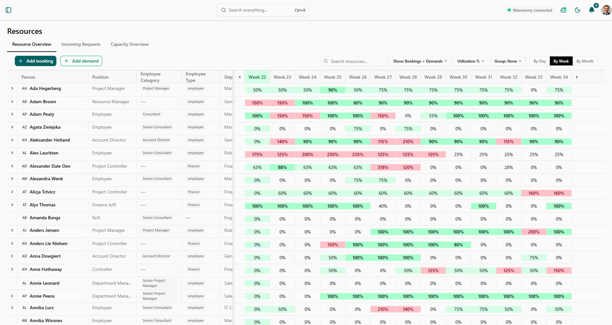612x325 pixels.
Task: Open the Resource Overview tab
Action: pos(32,44)
